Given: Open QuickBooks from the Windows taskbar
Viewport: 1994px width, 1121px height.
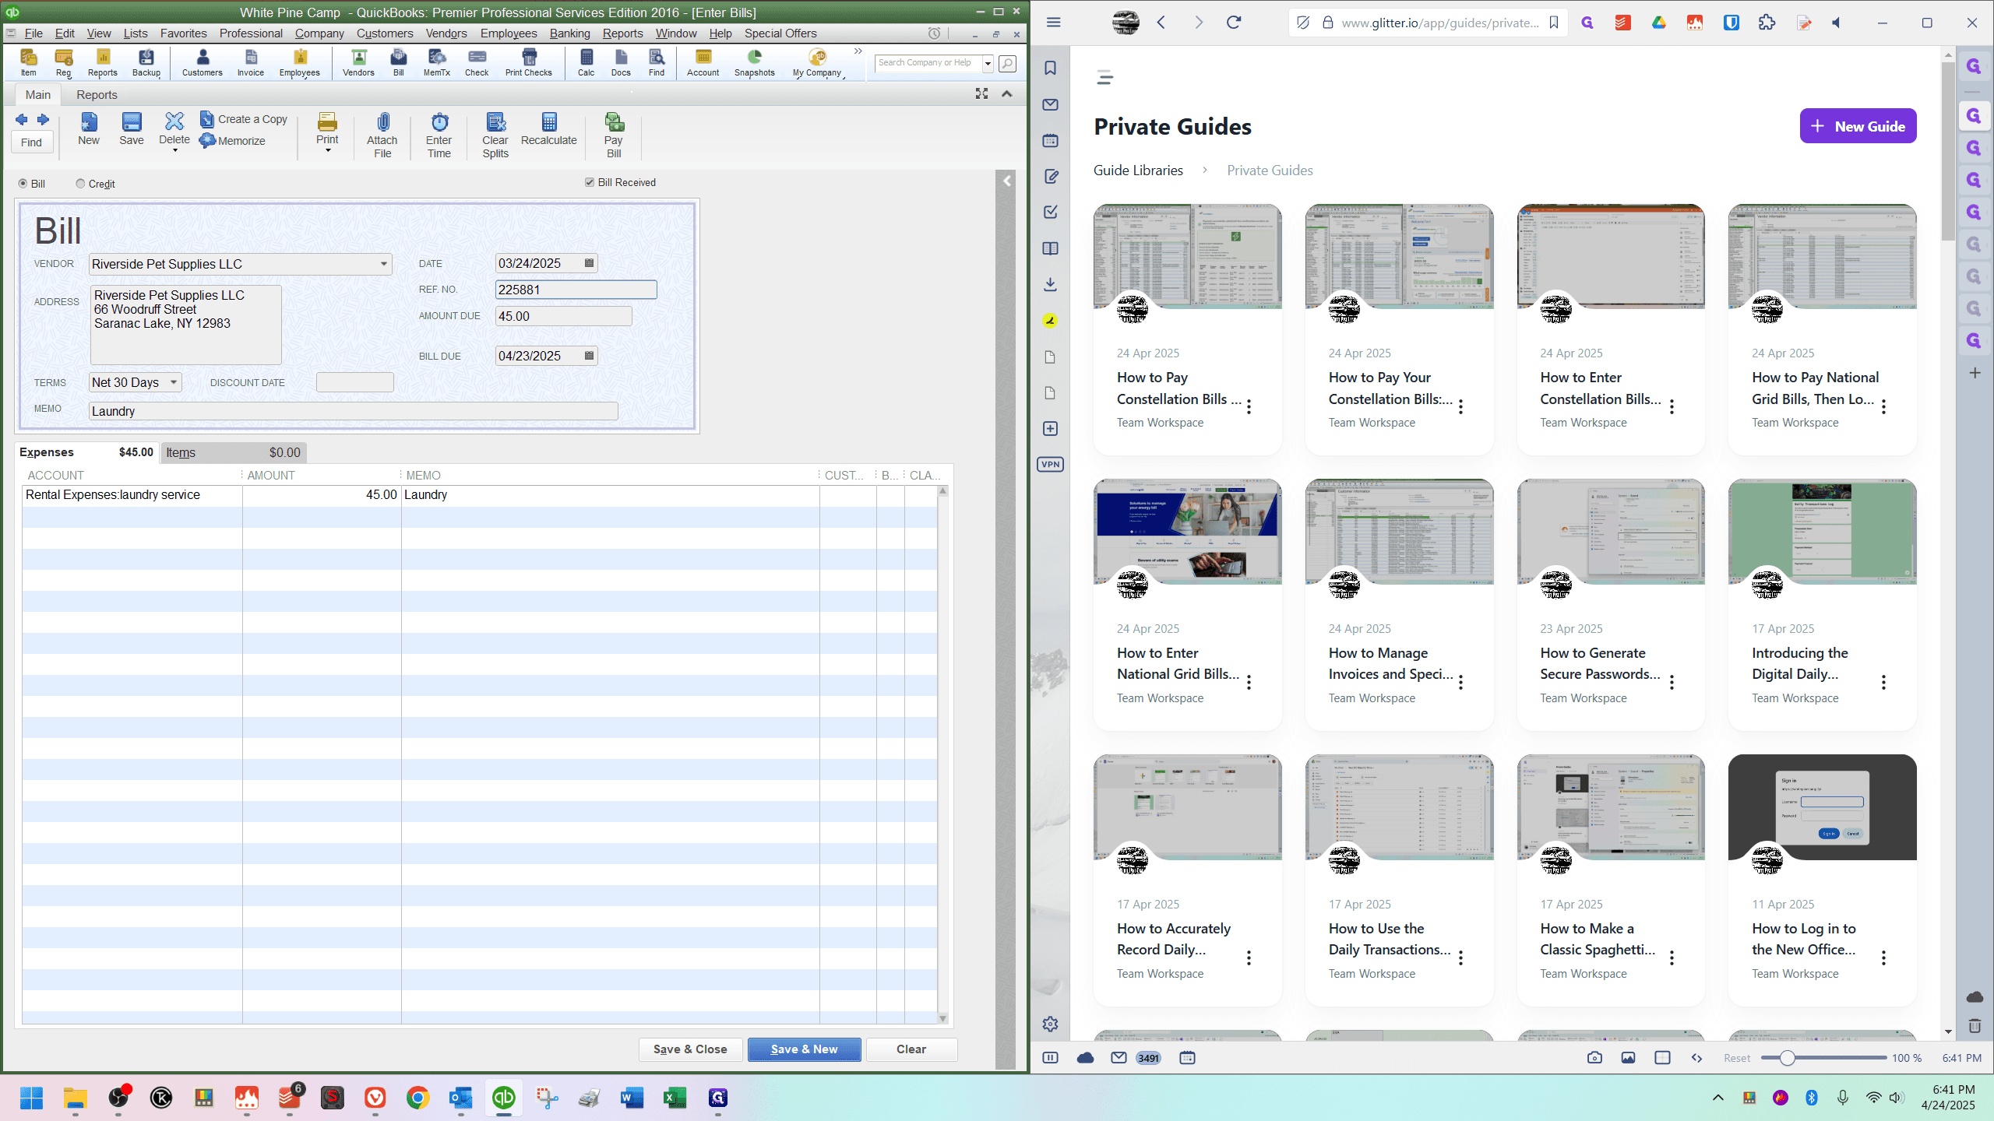Looking at the screenshot, I should pyautogui.click(x=503, y=1098).
